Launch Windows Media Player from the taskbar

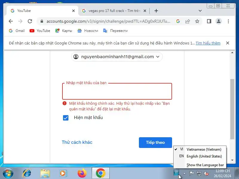click(63, 173)
